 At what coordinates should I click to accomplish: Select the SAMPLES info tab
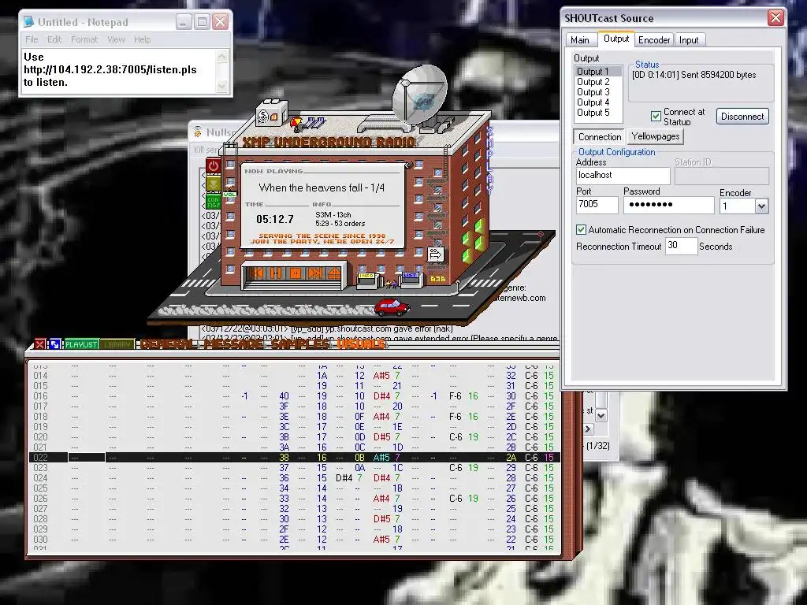click(x=300, y=344)
